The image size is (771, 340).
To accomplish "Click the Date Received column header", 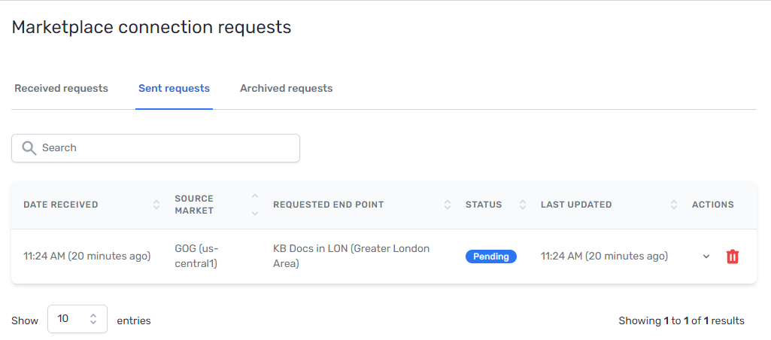I will (61, 205).
